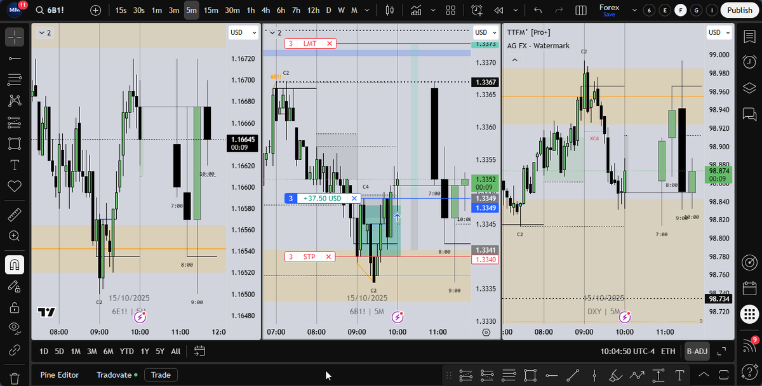The width and height of the screenshot is (762, 386).
Task: Open timezone menu showing 10:04:50 UTC-4
Action: point(627,351)
